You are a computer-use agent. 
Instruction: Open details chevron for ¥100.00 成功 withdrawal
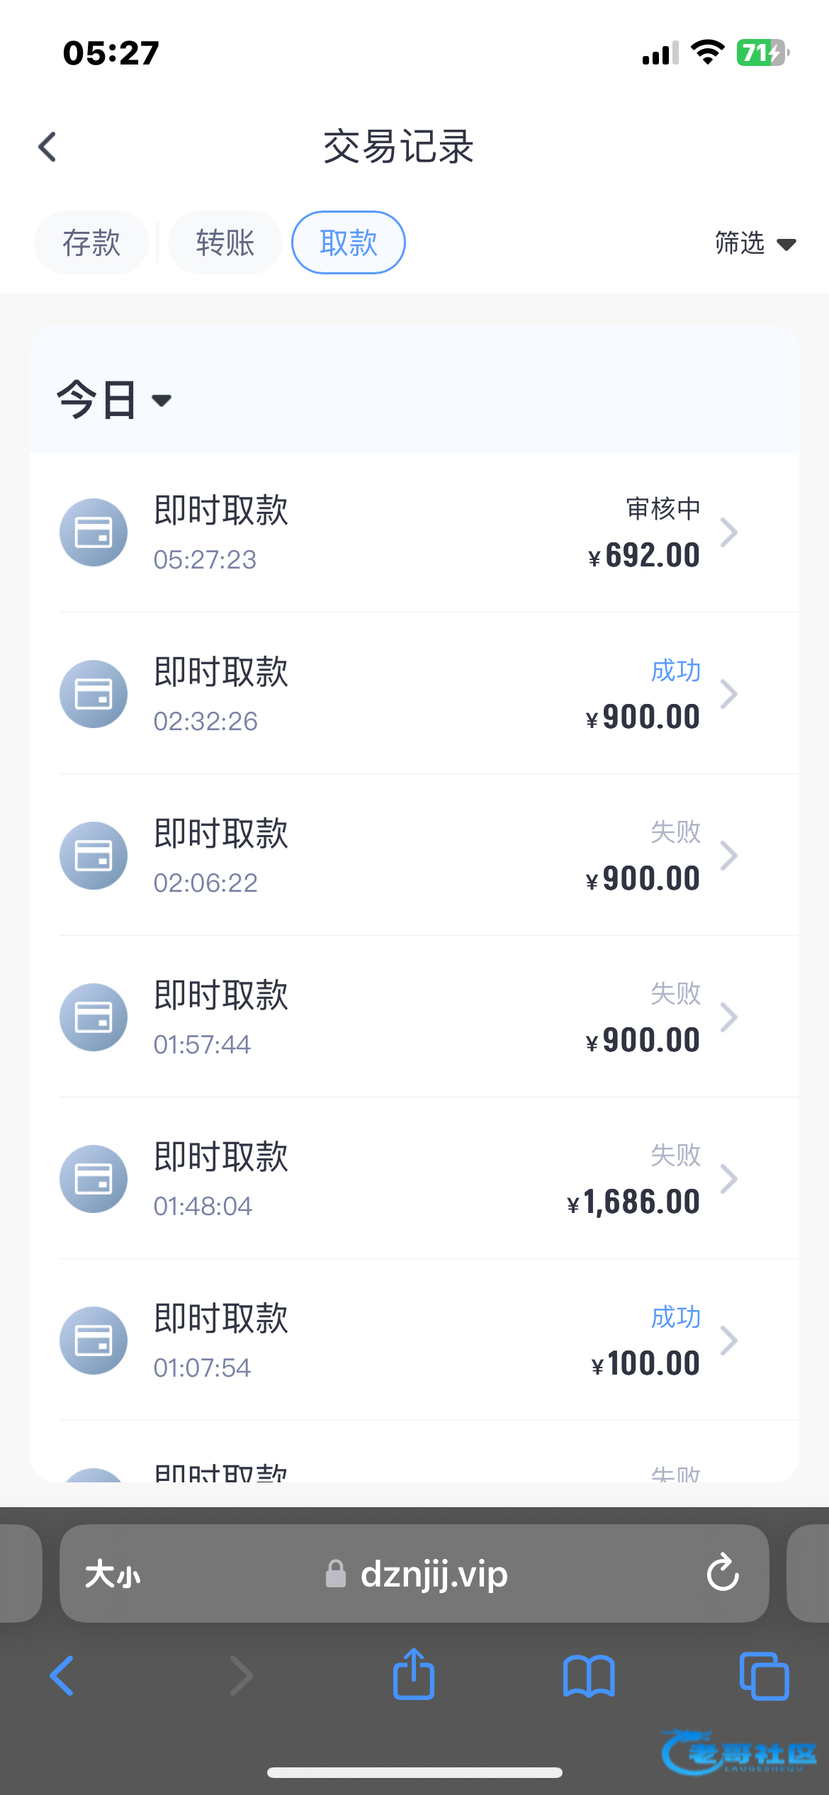point(729,1341)
